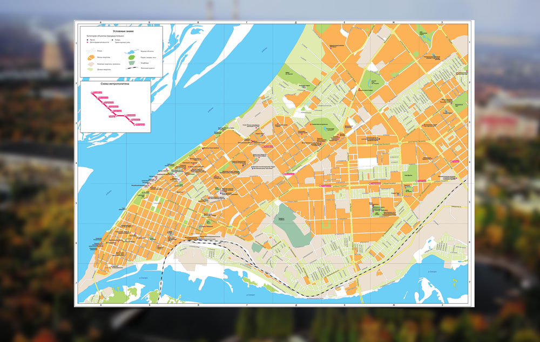Screen dimensions: 540x342
Task: Click the topmost station on the metro scheme
Action: (x=92, y=93)
